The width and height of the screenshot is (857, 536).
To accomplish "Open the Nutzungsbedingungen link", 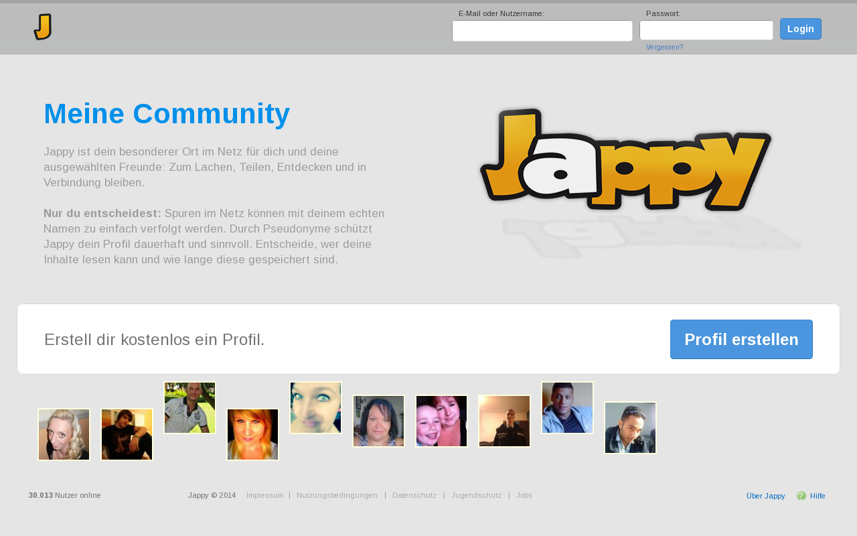I will point(337,495).
